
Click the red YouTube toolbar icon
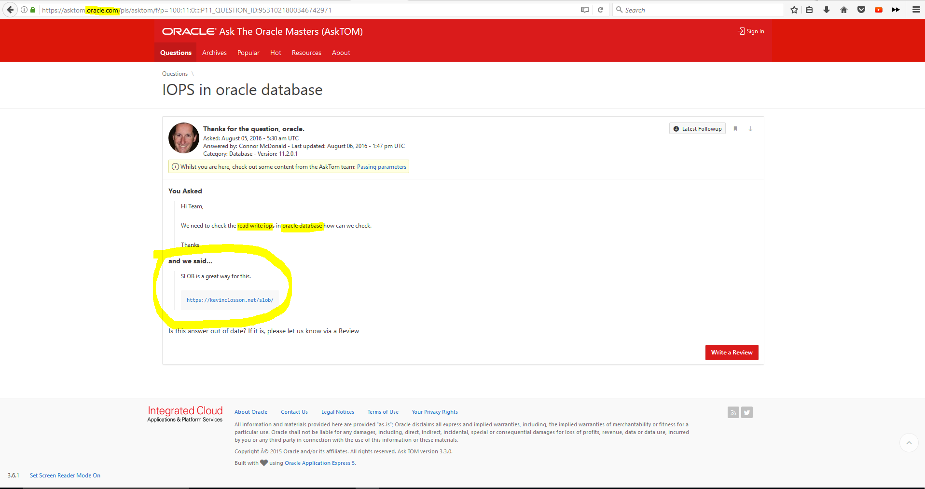click(879, 10)
